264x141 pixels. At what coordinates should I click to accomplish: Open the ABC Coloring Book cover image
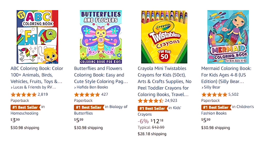(x=37, y=37)
